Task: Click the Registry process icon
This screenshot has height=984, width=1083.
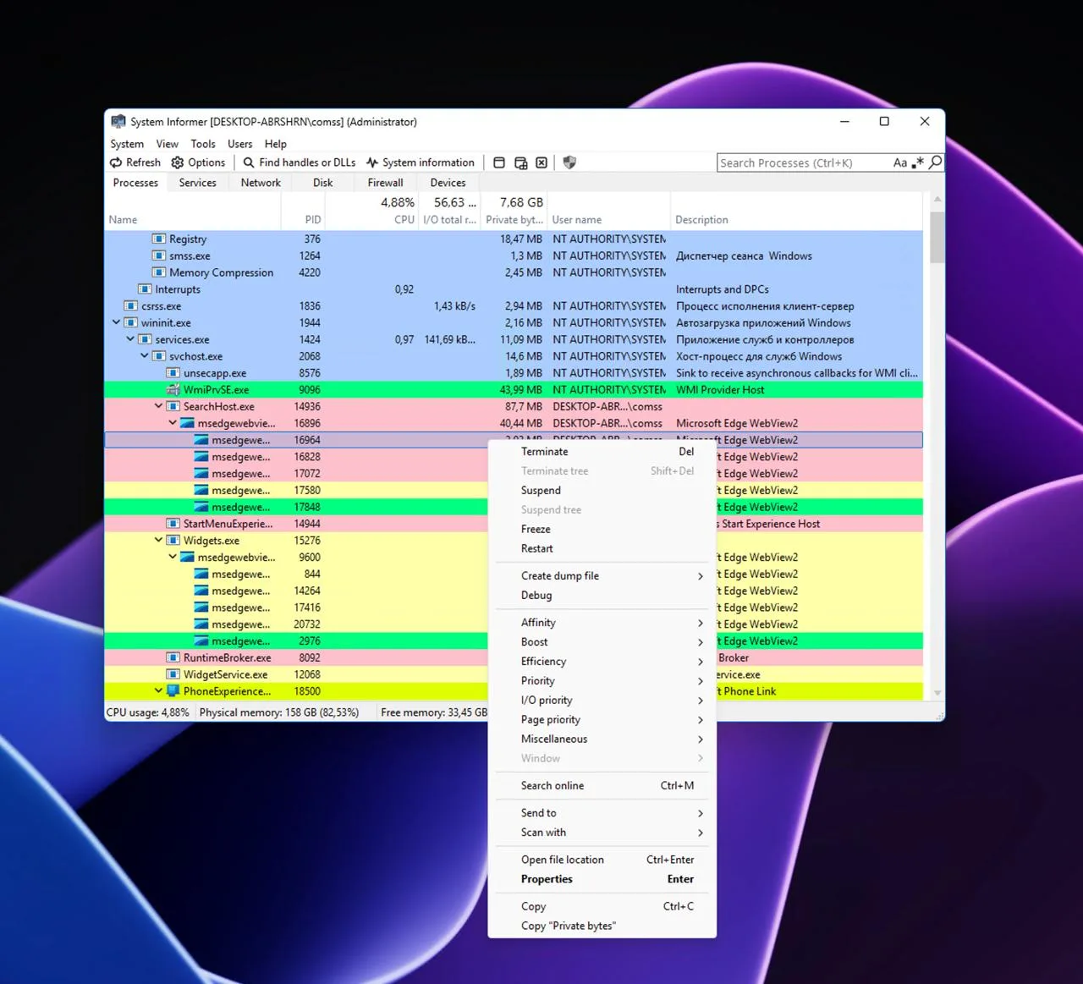Action: tap(159, 239)
